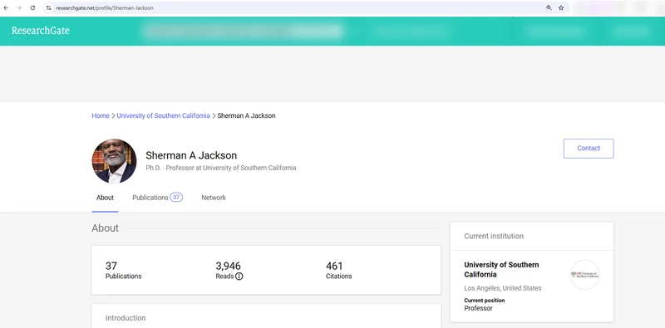Click University of Southern California institution name
Screen dimensions: 665x328
coord(501,270)
